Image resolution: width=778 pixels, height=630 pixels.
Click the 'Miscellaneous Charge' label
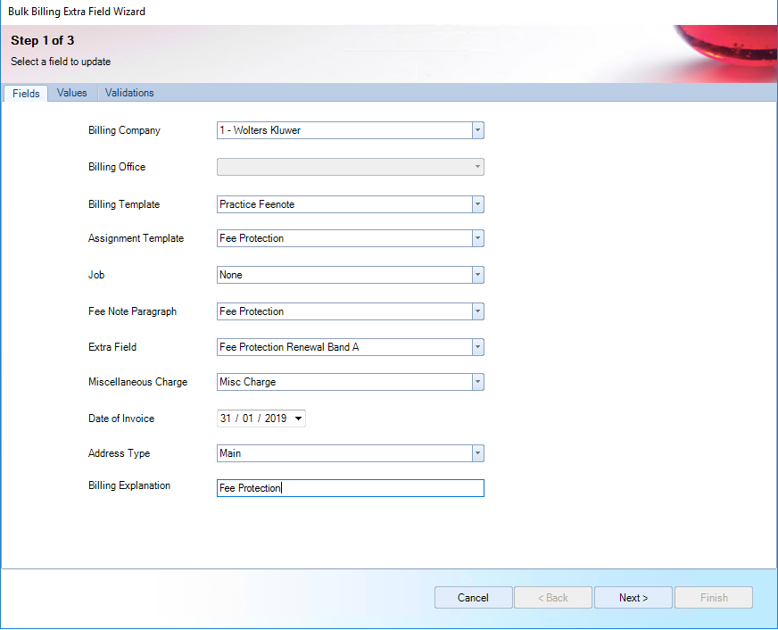click(x=138, y=382)
